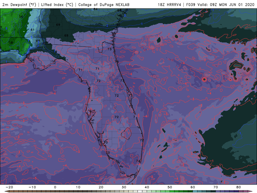Image resolution: width=257 pixels, height=193 pixels.
Task: Select the "Lifted Index (°C)" header text
Action: point(57,5)
